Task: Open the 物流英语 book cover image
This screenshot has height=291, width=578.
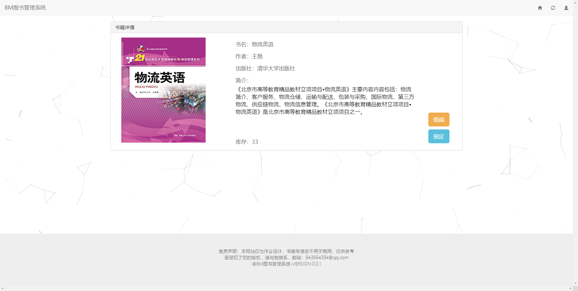Action: [x=163, y=90]
